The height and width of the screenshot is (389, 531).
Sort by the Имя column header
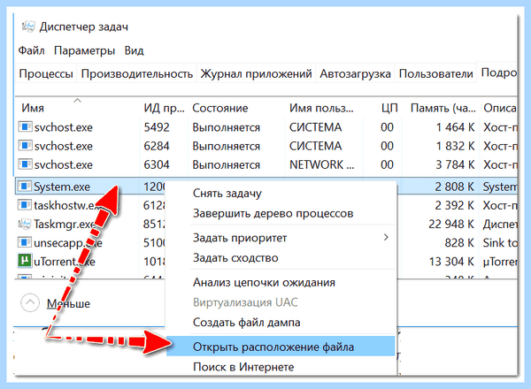33,108
